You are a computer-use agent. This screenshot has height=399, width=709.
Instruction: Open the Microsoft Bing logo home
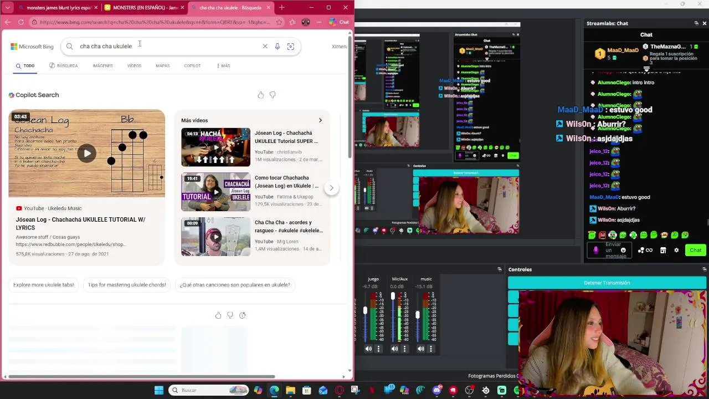pyautogui.click(x=32, y=47)
